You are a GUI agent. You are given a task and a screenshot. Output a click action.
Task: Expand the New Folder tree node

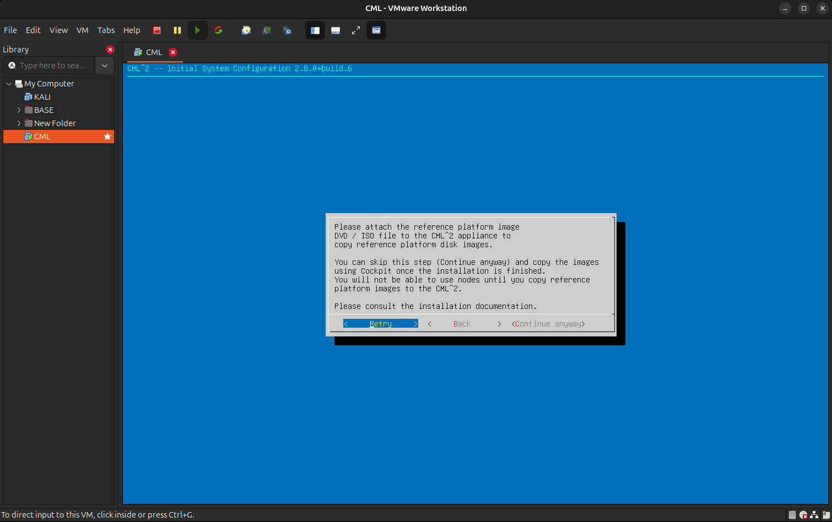pyautogui.click(x=19, y=123)
